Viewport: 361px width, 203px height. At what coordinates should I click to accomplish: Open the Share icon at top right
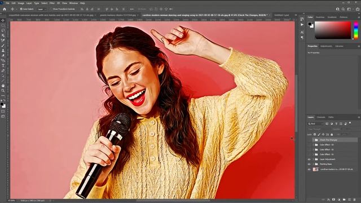tap(358, 9)
